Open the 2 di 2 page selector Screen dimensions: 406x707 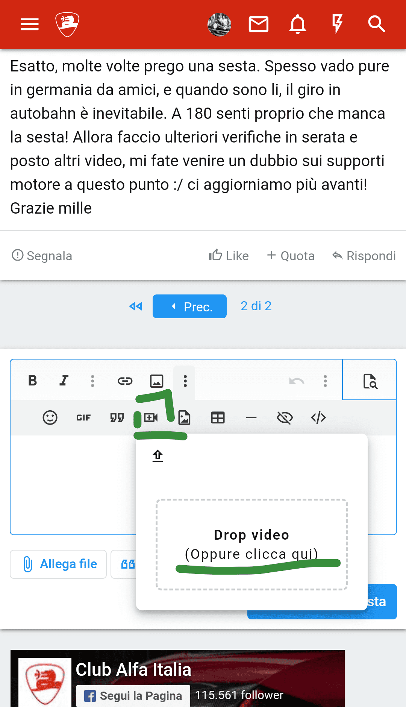click(x=256, y=306)
